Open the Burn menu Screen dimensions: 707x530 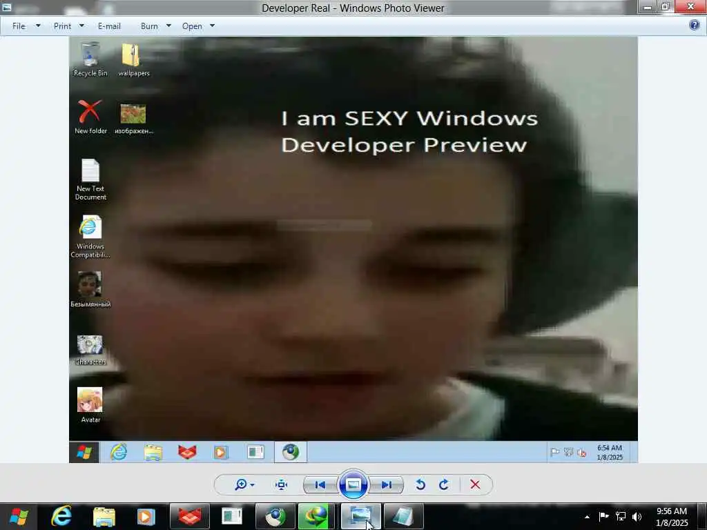[x=149, y=26]
